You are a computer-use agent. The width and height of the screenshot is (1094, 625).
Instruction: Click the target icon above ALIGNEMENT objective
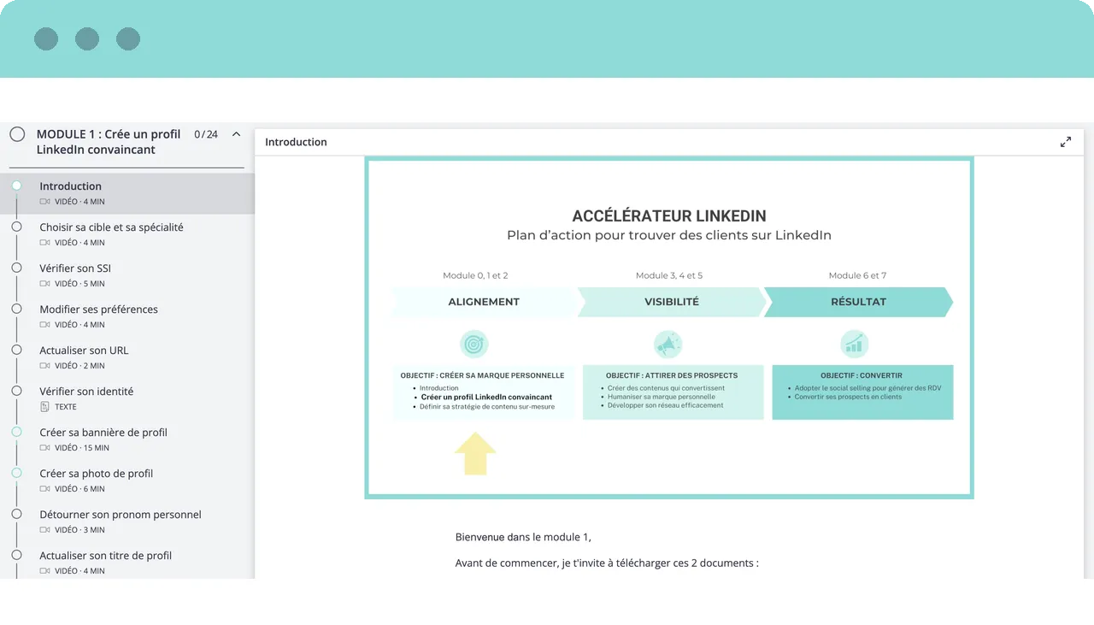474,345
